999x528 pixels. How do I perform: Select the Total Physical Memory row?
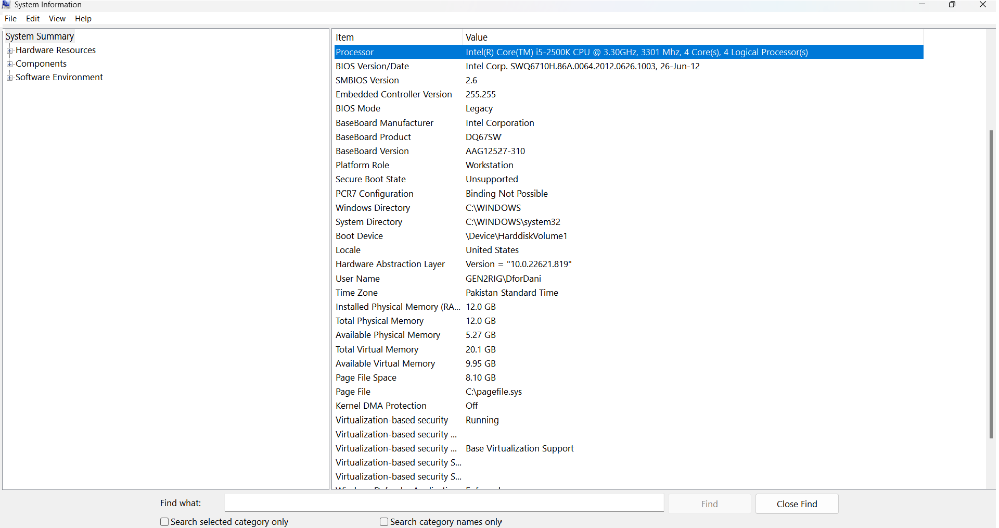point(629,321)
